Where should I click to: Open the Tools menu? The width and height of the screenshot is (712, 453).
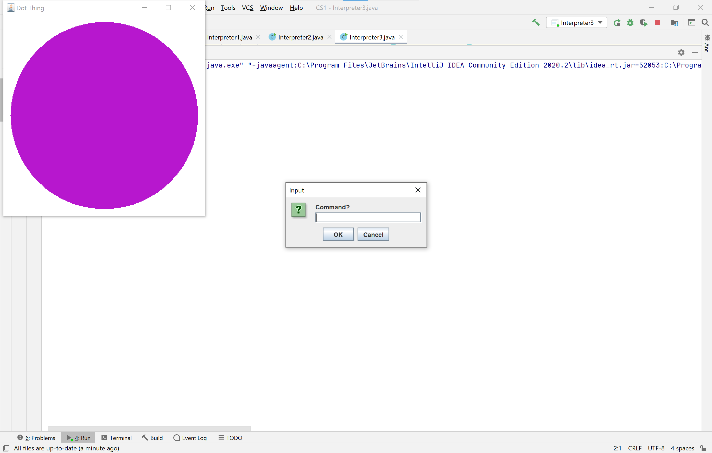click(x=228, y=8)
